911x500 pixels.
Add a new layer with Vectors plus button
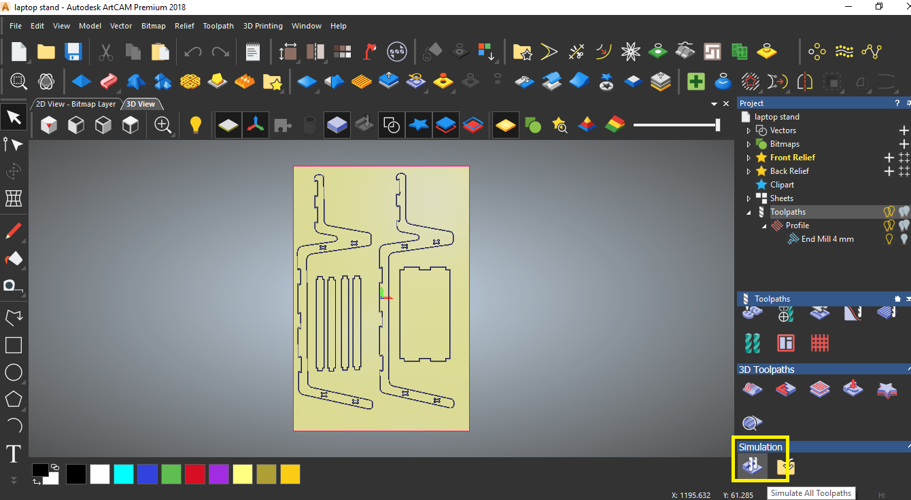904,130
